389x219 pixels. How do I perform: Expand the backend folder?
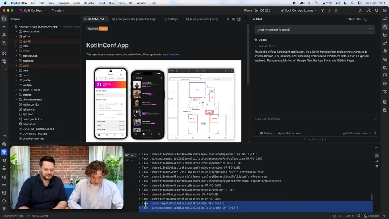(16, 61)
